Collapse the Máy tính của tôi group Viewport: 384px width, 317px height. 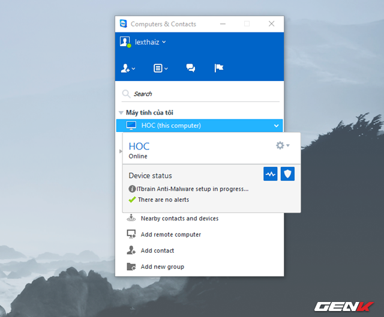coord(121,113)
